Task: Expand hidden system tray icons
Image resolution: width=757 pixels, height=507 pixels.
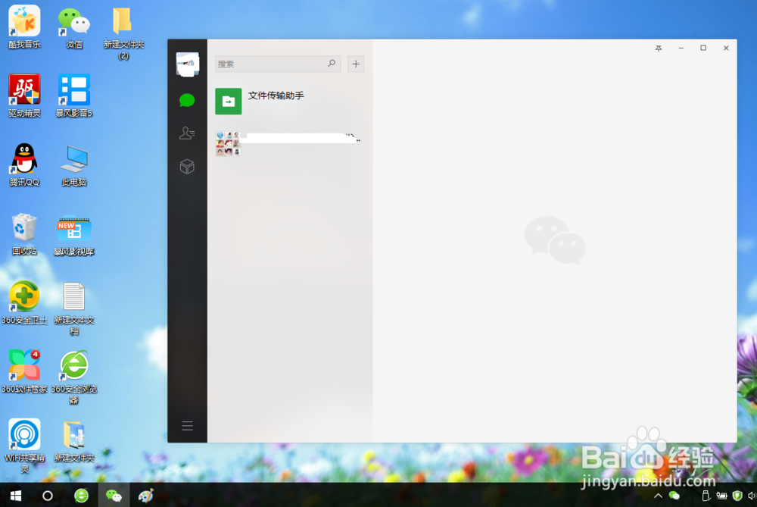Action: click(x=658, y=496)
